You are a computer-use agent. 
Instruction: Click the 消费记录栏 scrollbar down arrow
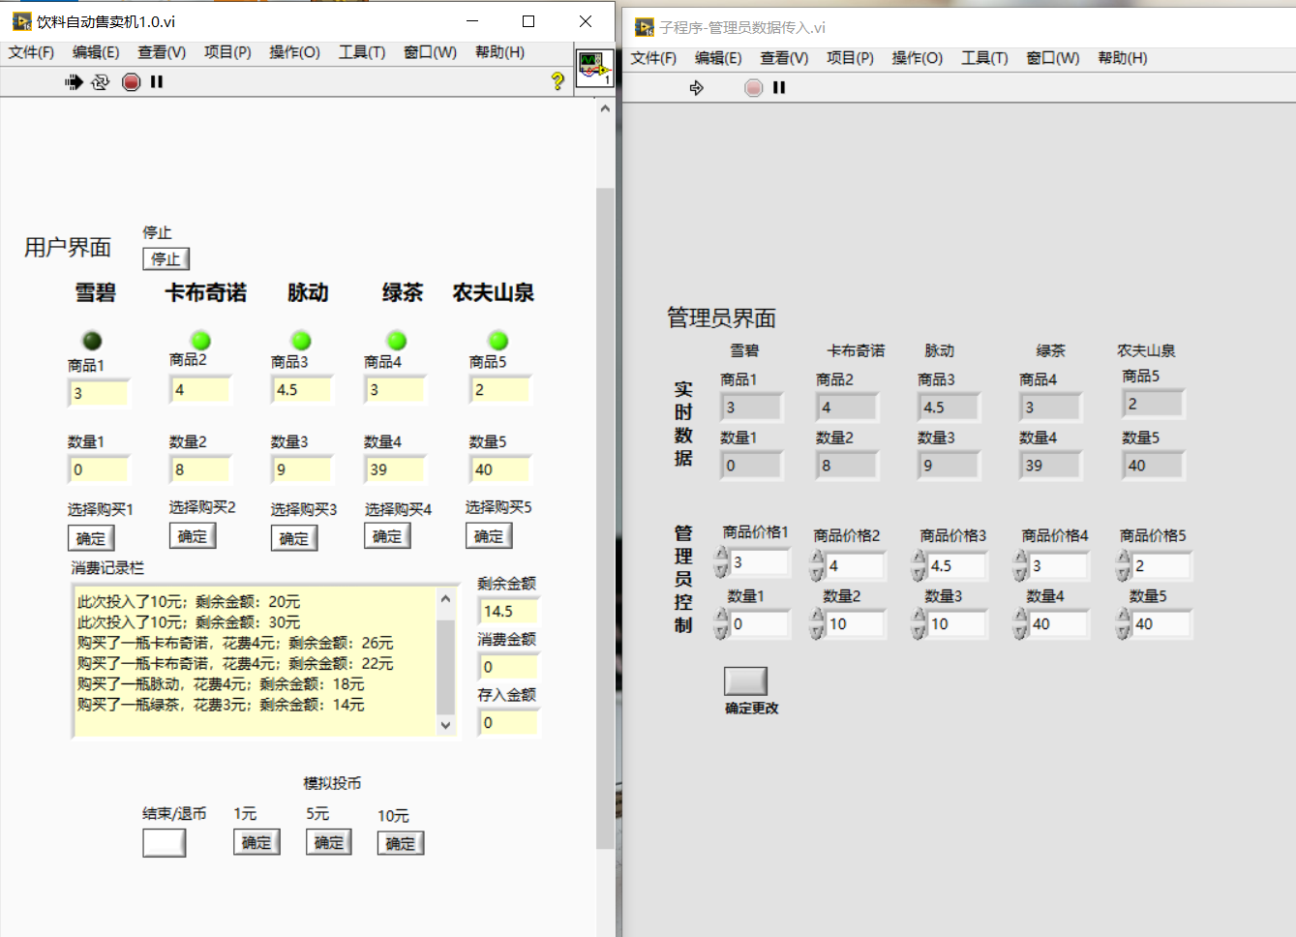coord(445,725)
